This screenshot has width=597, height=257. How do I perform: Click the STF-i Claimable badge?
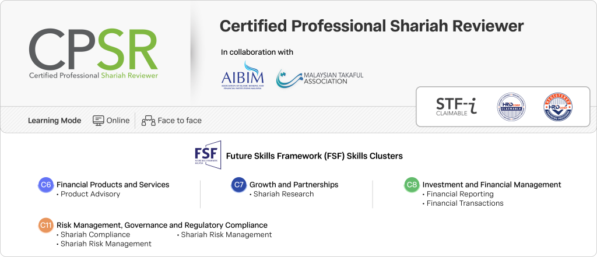(x=456, y=106)
